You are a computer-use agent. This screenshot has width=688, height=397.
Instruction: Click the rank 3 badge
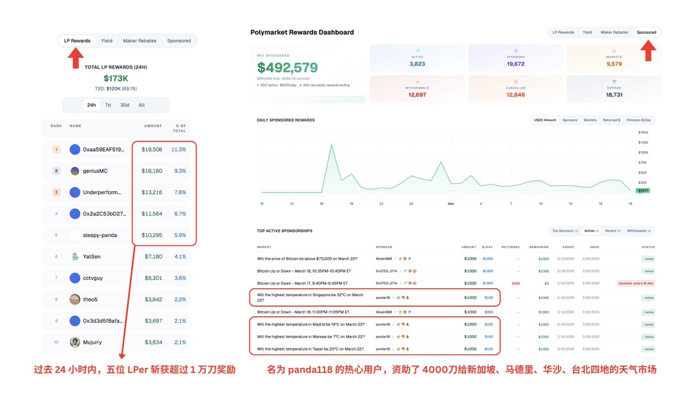pyautogui.click(x=56, y=192)
